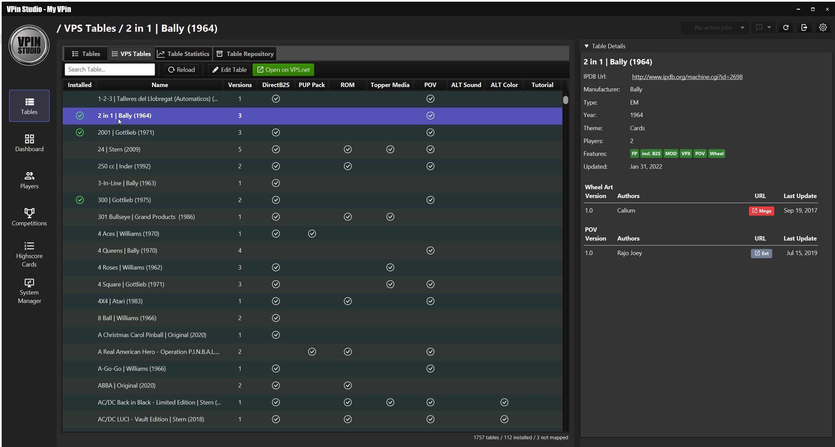The height and width of the screenshot is (447, 835).
Task: Switch to the Table Statistics tab
Action: tap(184, 54)
